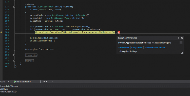
Task: Click the 1 reference CodeLens link
Action: coord(30,4)
